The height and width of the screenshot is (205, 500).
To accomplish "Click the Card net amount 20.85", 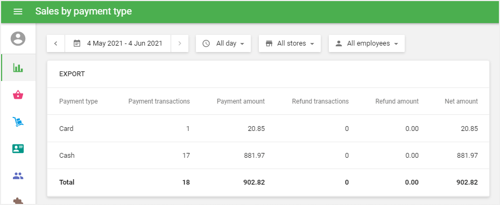I will click(469, 128).
